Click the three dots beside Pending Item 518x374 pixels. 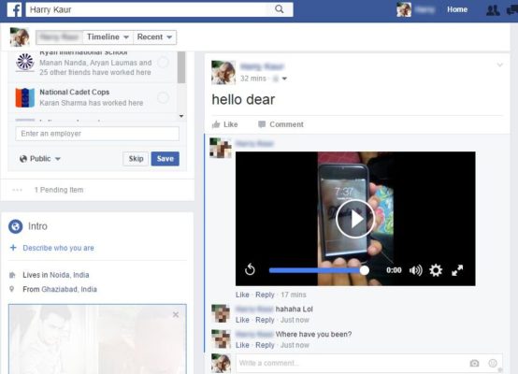coord(17,190)
